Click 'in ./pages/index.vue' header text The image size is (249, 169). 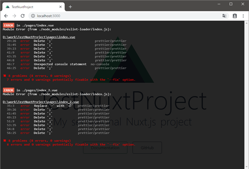point(35,25)
